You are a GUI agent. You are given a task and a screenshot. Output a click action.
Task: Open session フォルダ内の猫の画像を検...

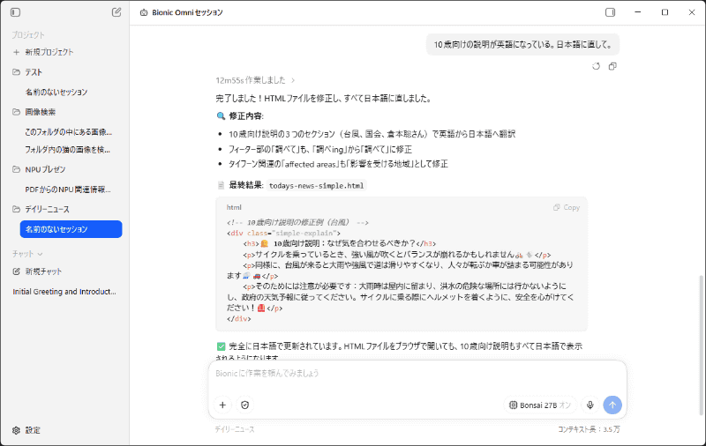coord(68,149)
